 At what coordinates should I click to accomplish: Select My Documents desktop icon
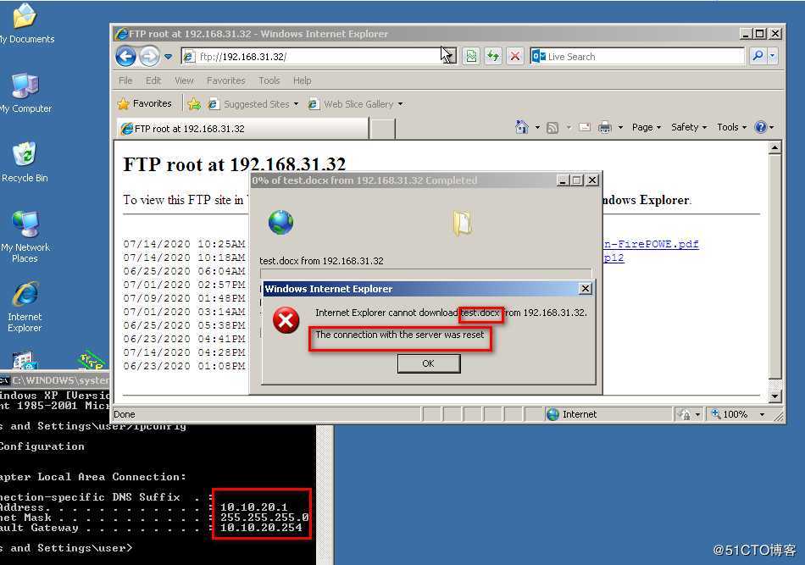pyautogui.click(x=25, y=23)
